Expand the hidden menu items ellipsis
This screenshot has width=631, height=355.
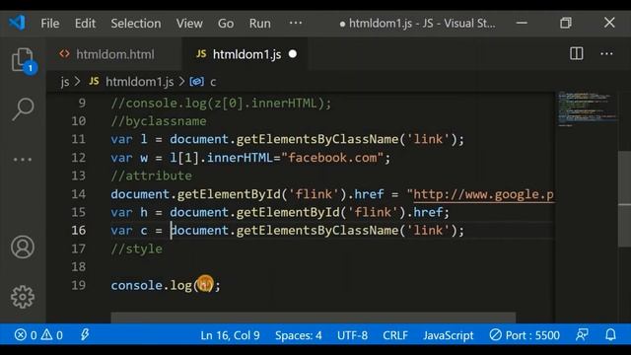click(x=296, y=23)
